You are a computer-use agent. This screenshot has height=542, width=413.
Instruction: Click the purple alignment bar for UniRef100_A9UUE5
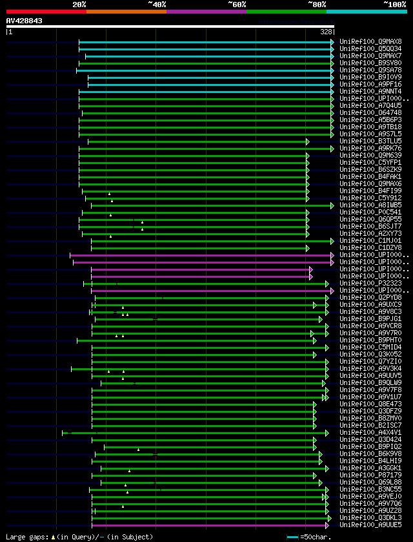(x=210, y=525)
